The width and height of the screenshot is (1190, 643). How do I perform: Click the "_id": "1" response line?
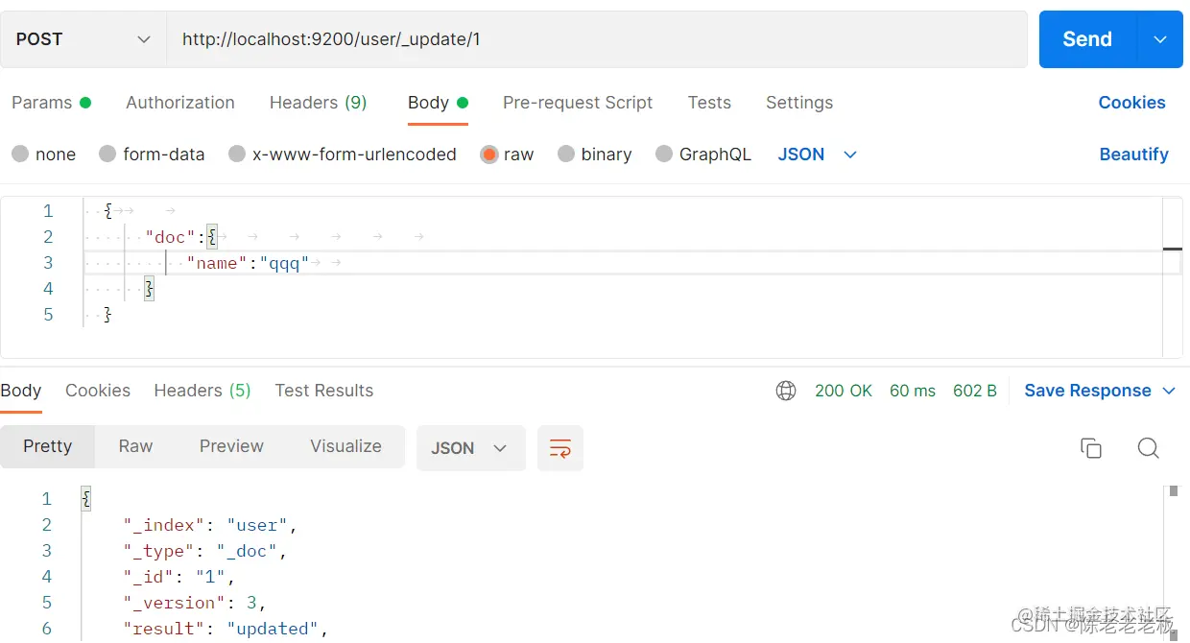[179, 577]
